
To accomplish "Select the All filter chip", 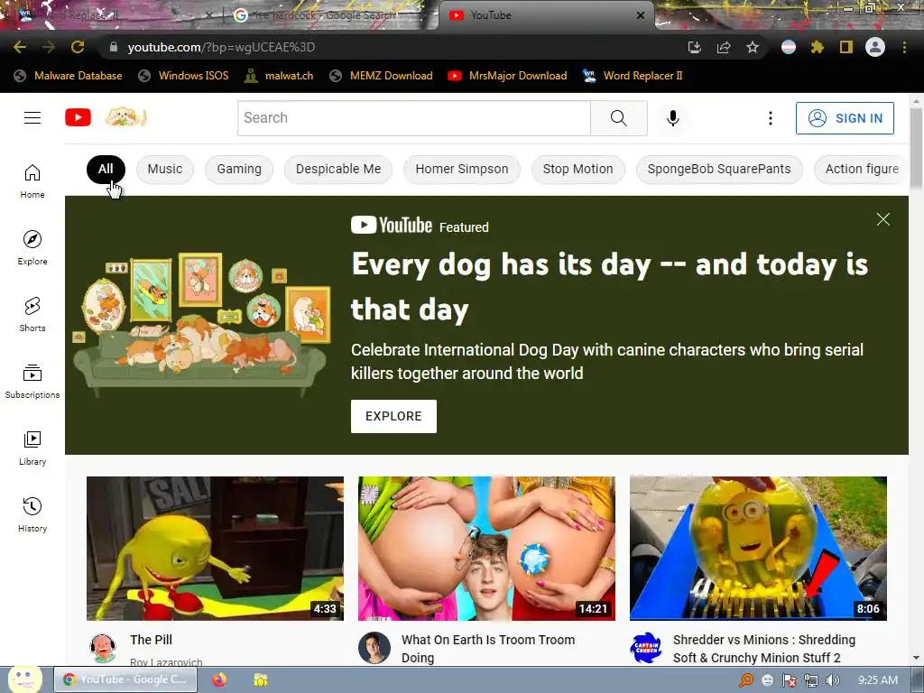I will tap(106, 169).
